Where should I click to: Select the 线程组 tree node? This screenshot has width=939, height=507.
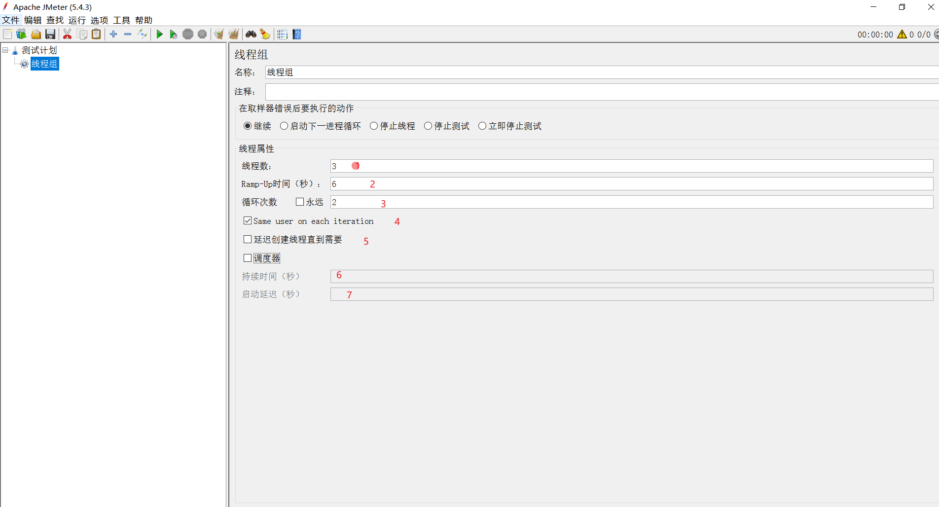click(x=44, y=64)
